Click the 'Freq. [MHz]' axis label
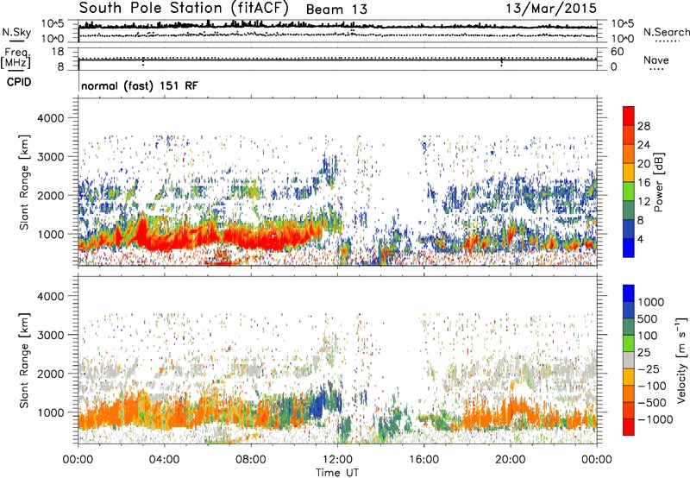This screenshot has width=690, height=478. (16, 58)
